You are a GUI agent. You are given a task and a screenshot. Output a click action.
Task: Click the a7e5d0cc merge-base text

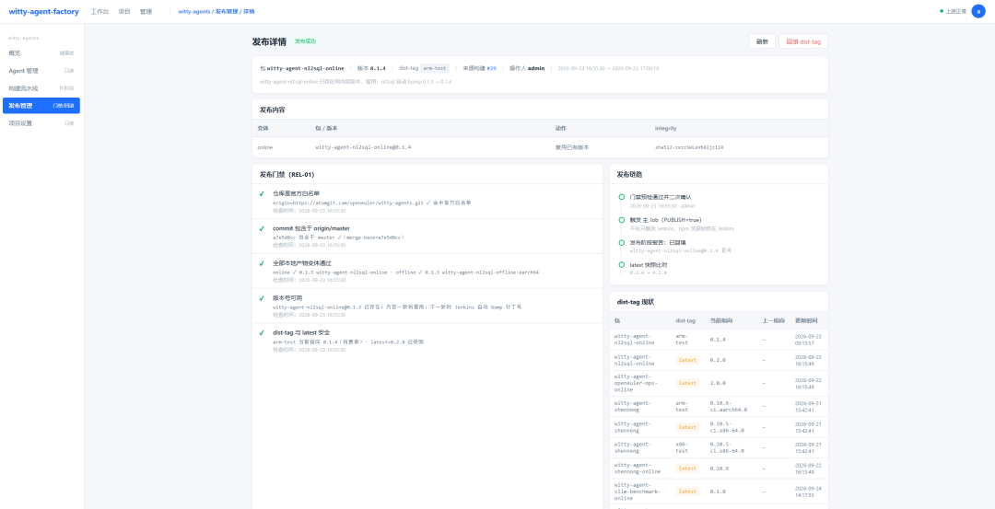[x=338, y=237]
